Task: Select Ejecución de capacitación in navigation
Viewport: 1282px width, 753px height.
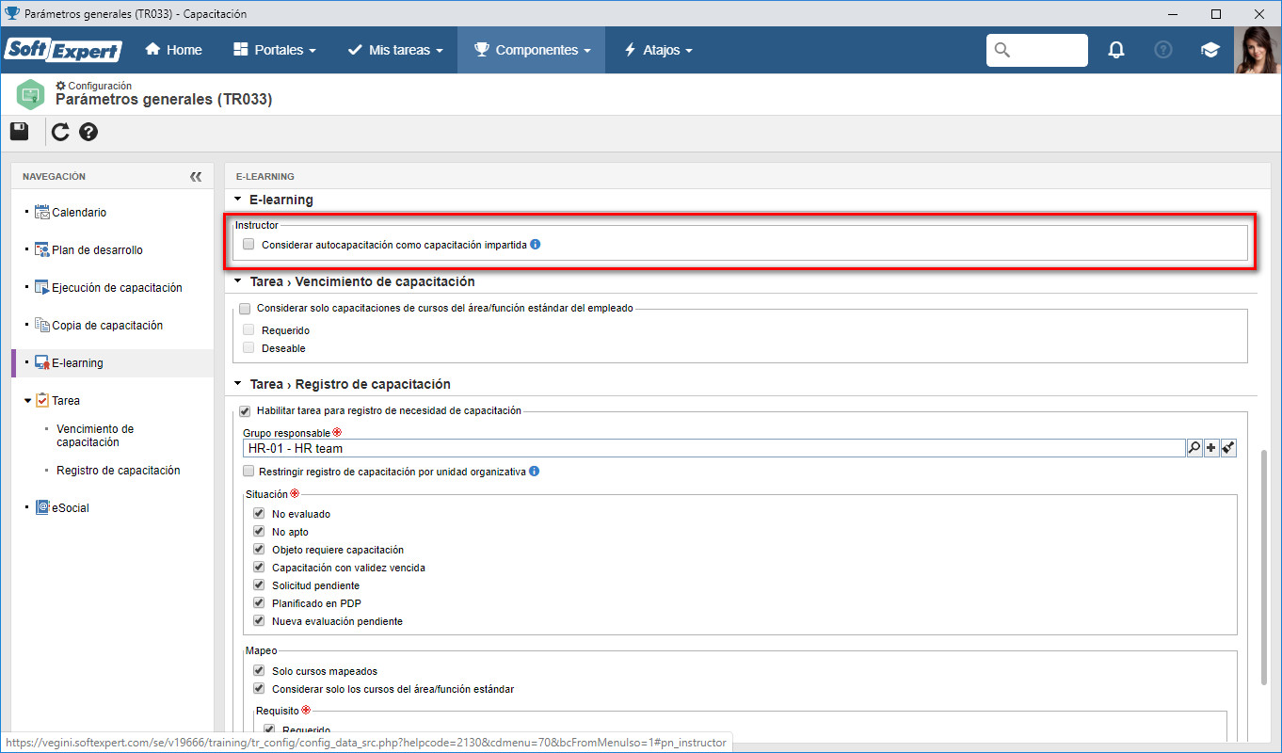Action: coord(117,288)
